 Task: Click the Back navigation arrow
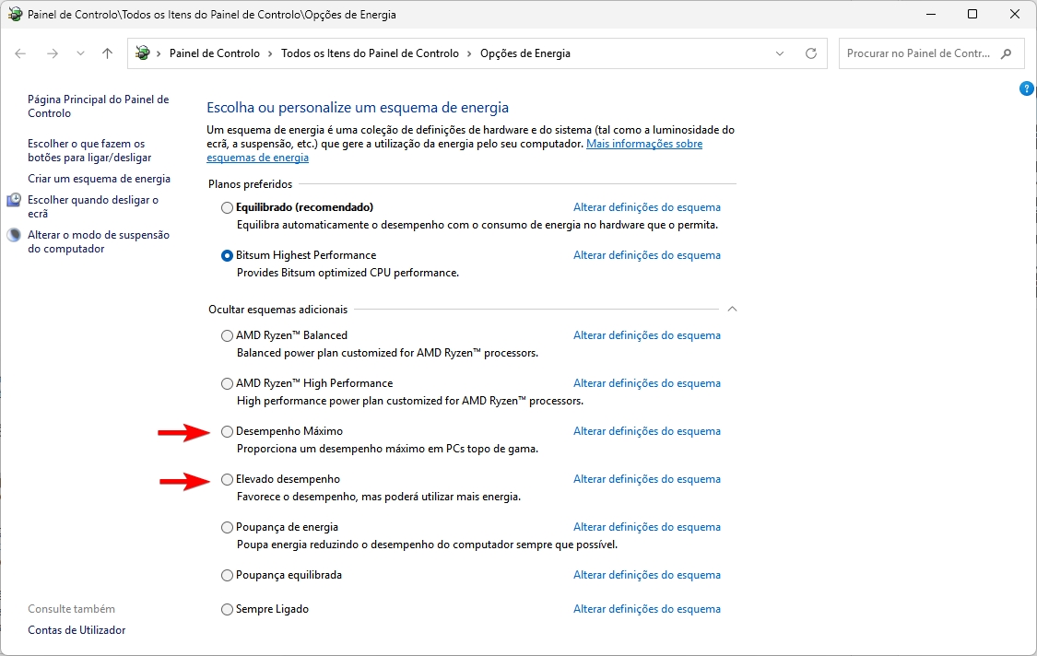point(20,53)
